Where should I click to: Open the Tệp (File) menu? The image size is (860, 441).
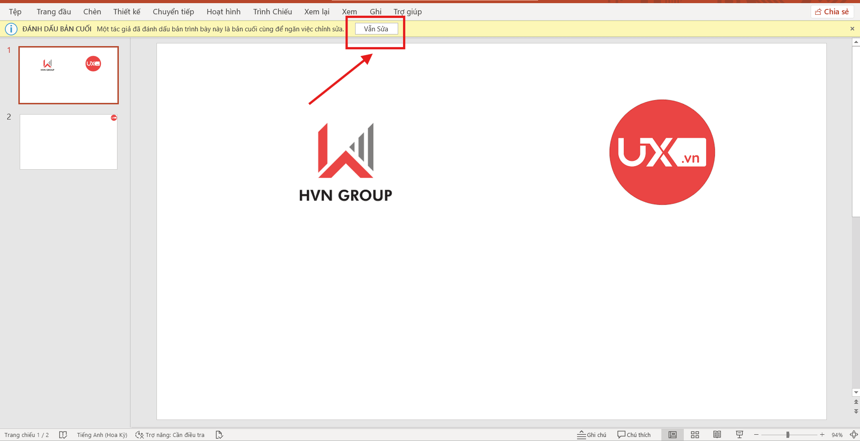pos(15,12)
